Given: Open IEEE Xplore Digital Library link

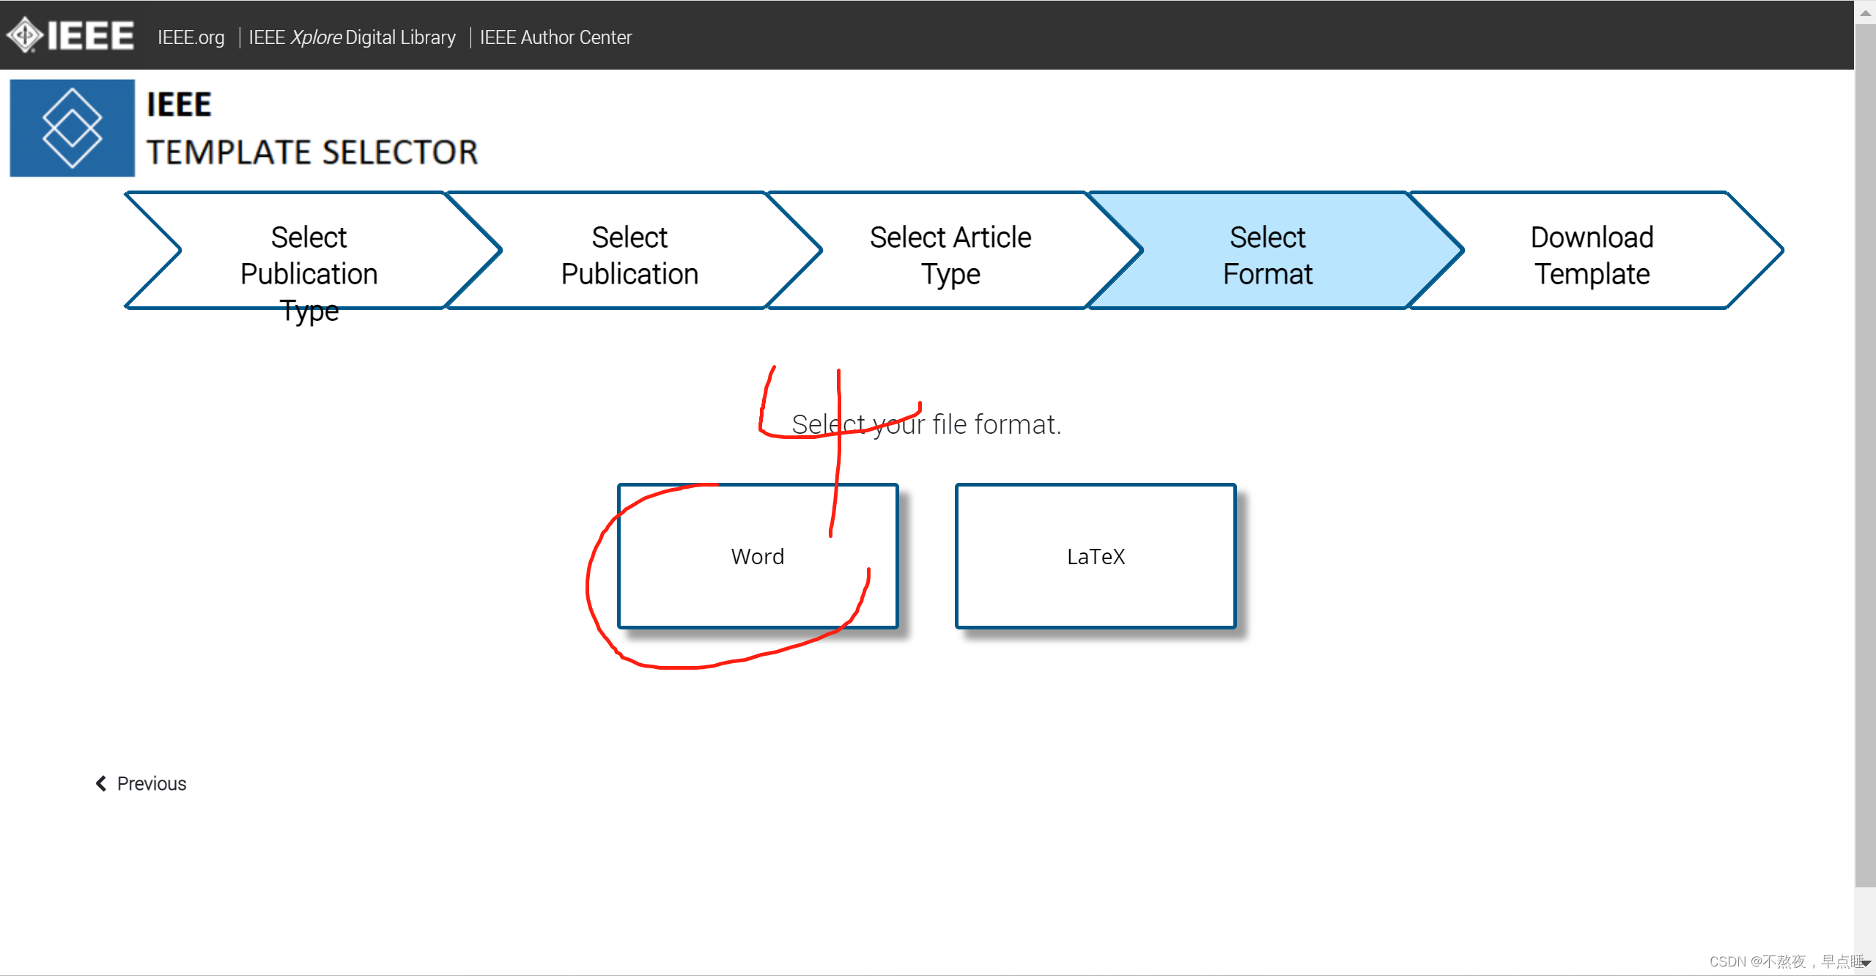Looking at the screenshot, I should point(352,37).
